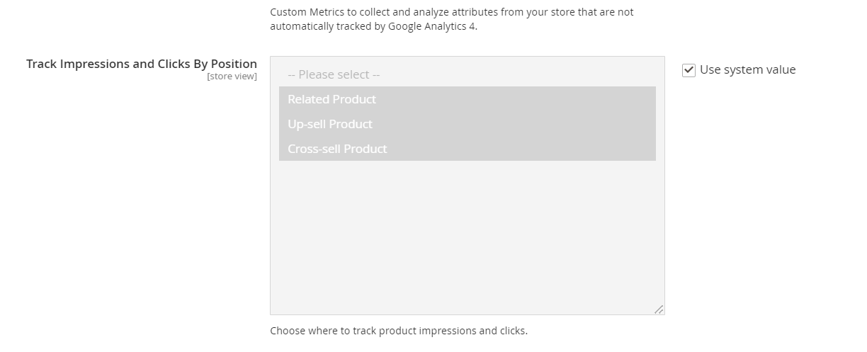867x352 pixels.
Task: Pick the Cross-sell Product option
Action: (337, 149)
